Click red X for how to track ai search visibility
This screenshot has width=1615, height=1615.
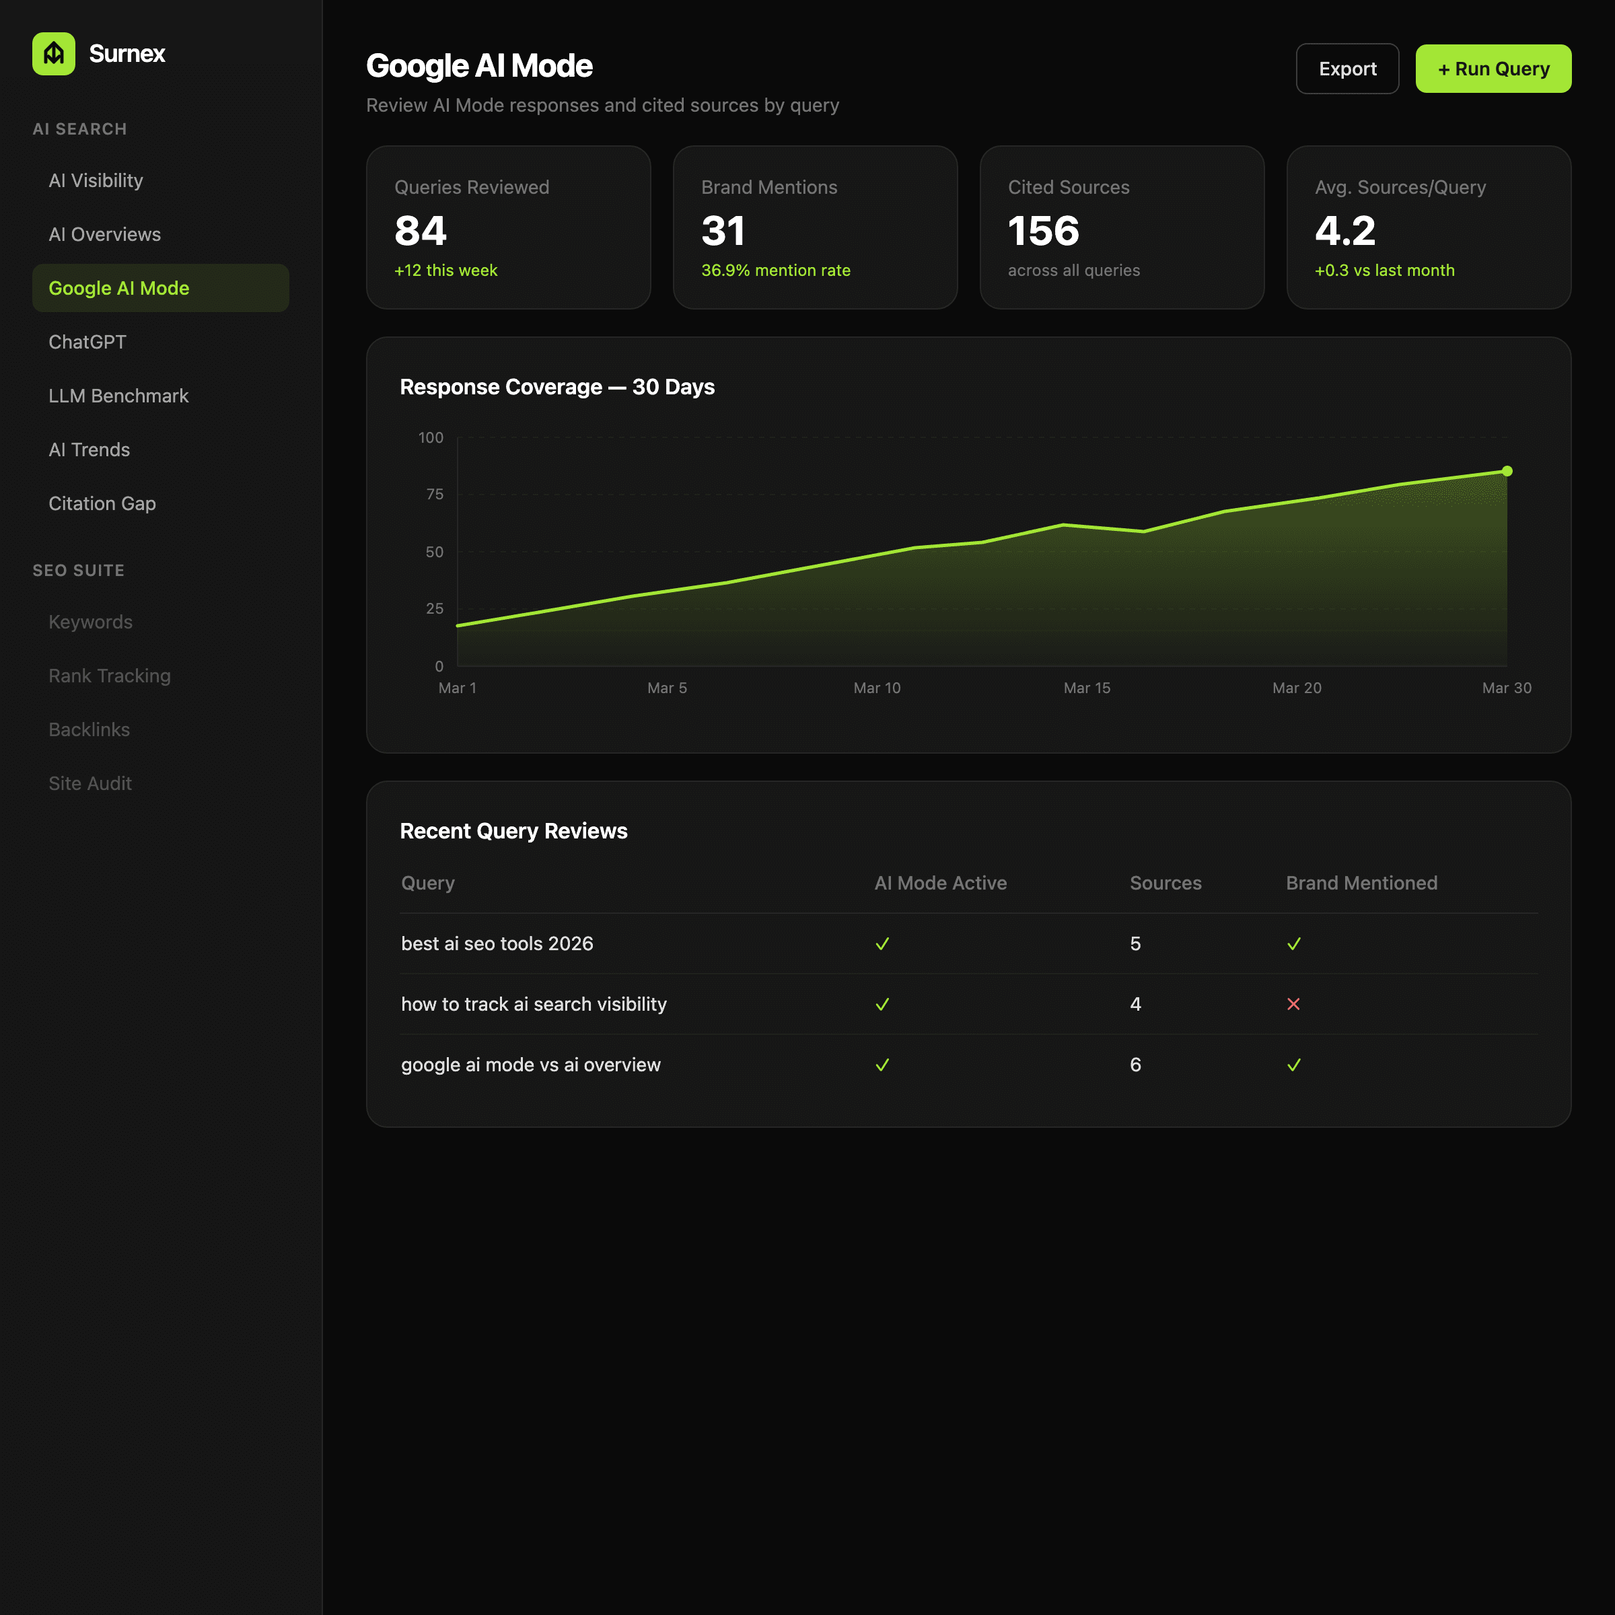[1293, 1004]
